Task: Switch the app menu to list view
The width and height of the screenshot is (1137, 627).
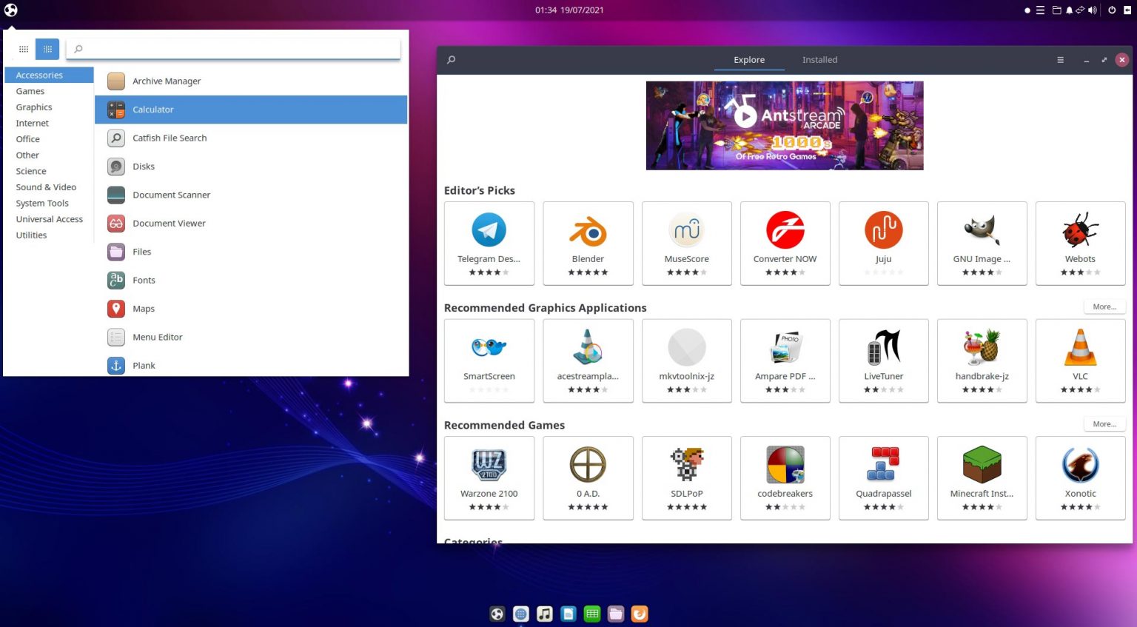Action: coord(23,48)
